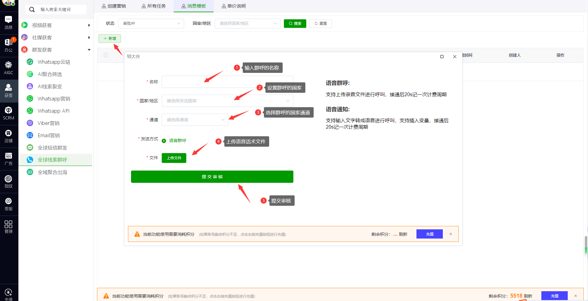Click the Whatsapp营销 icon
The image size is (588, 301).
pos(30,99)
